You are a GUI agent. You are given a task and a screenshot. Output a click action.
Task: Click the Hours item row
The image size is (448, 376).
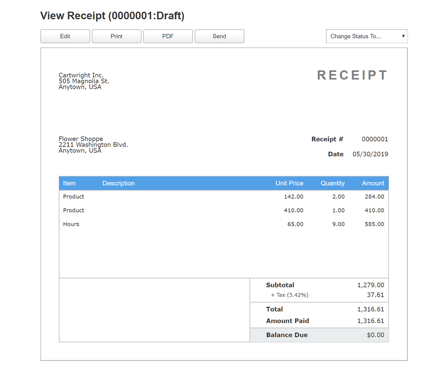coord(224,224)
